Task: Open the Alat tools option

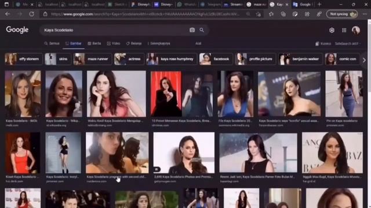Action: click(x=198, y=43)
